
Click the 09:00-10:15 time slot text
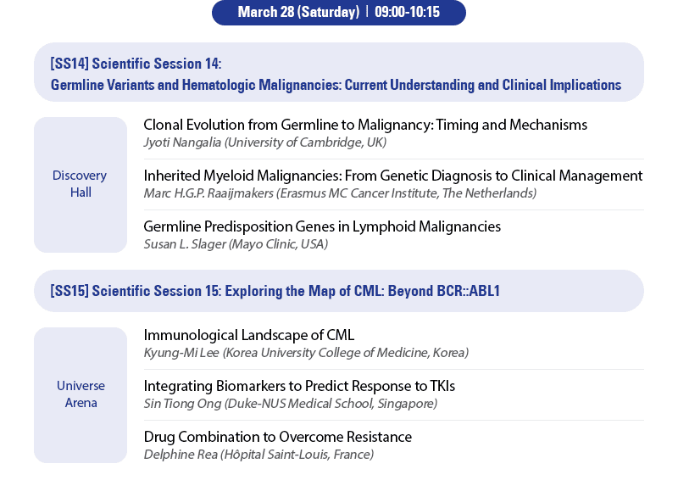tap(407, 12)
